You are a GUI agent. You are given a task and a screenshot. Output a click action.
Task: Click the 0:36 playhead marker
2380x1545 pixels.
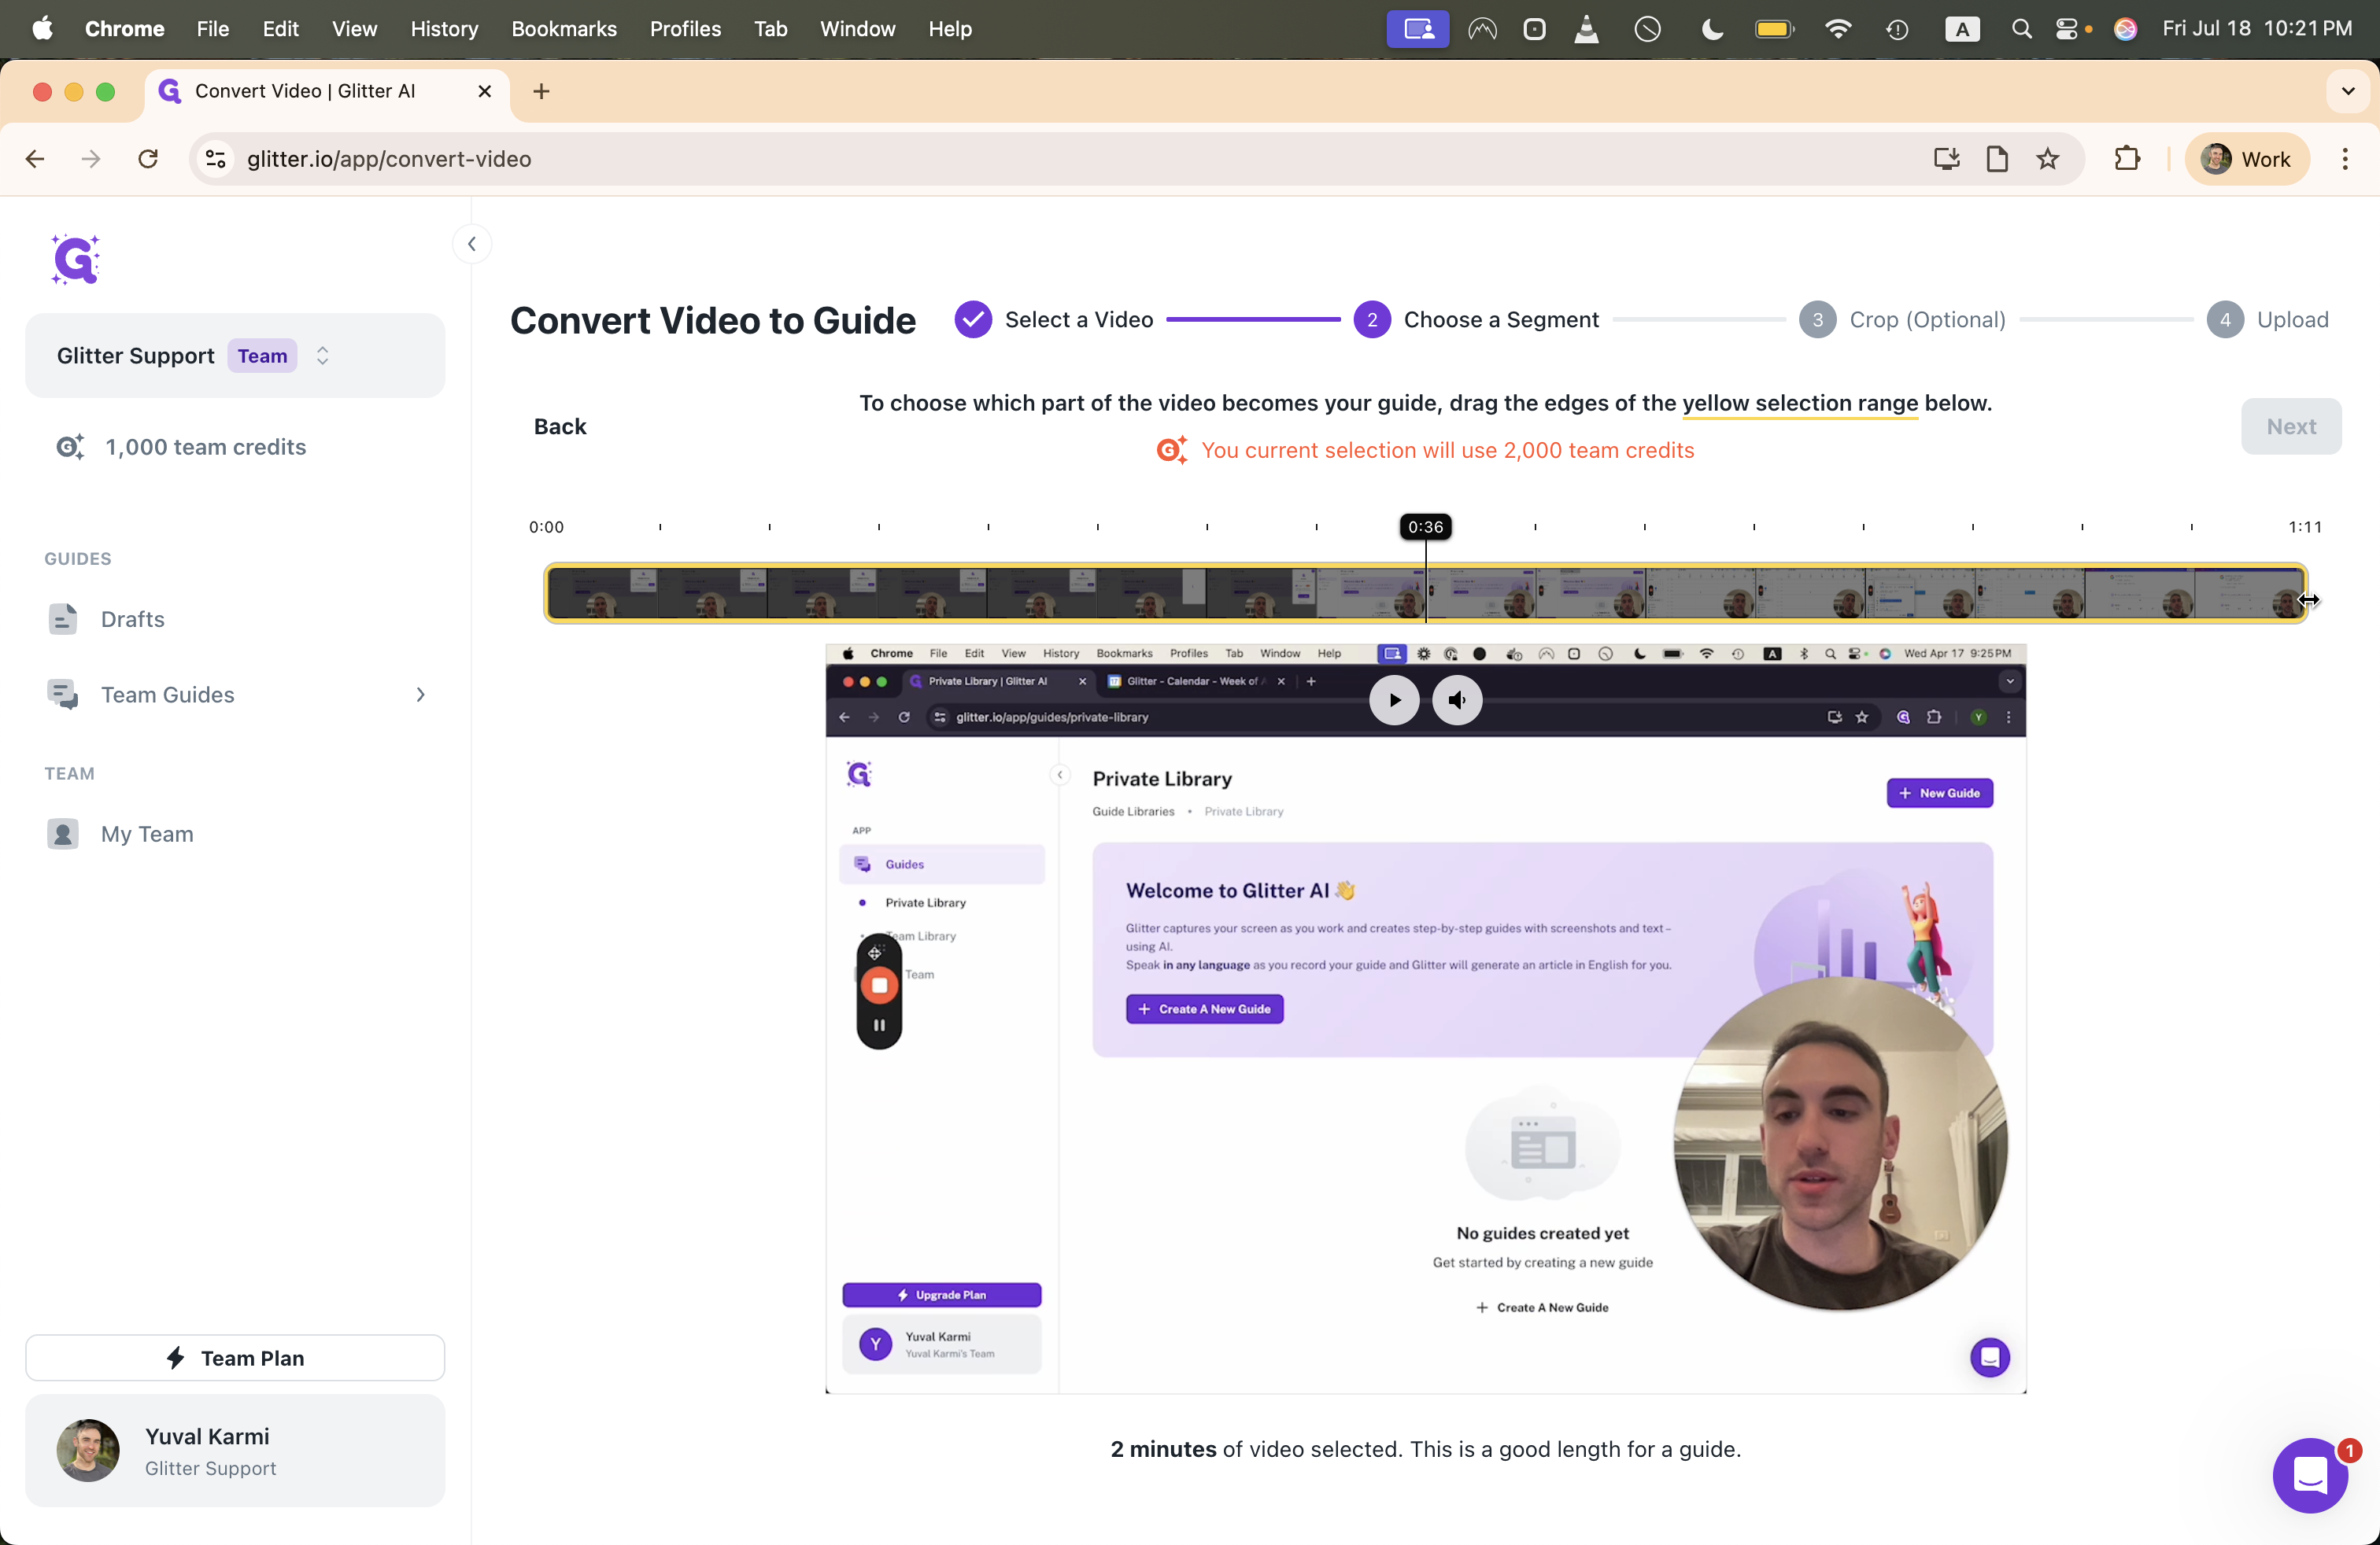1425,526
